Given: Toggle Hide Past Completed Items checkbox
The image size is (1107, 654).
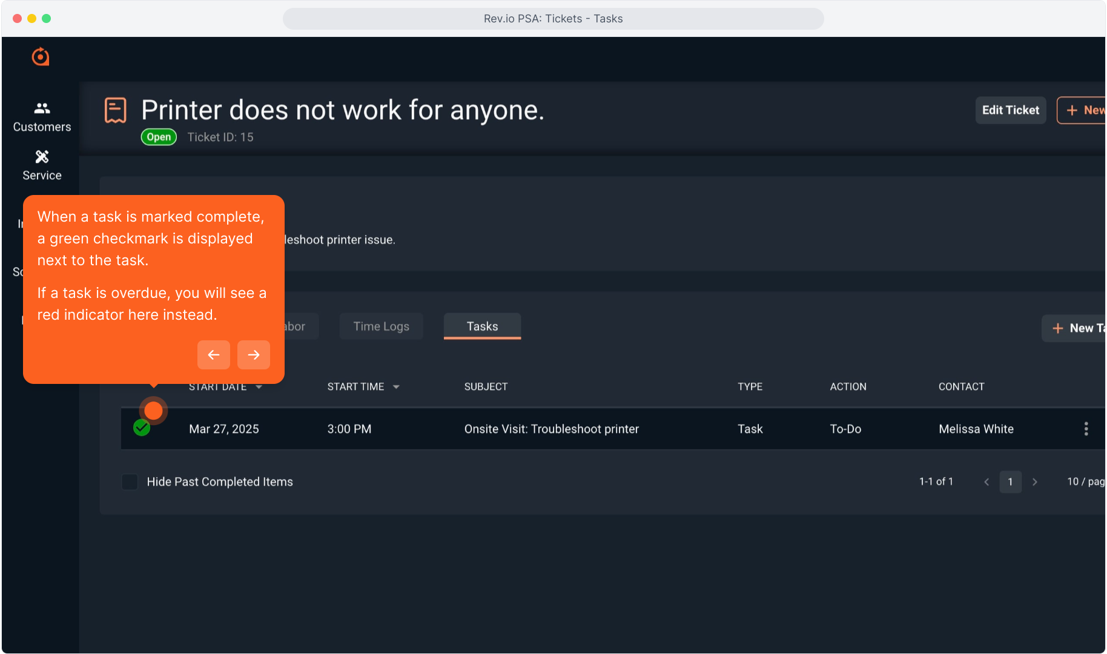Looking at the screenshot, I should (130, 482).
